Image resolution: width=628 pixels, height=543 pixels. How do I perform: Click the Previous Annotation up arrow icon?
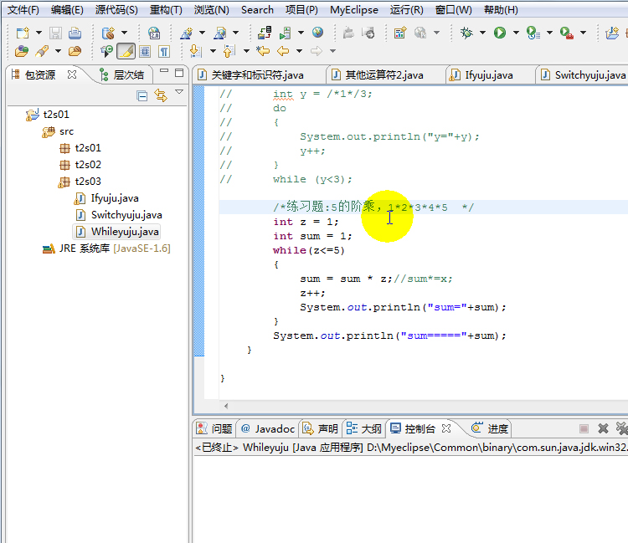point(229,51)
